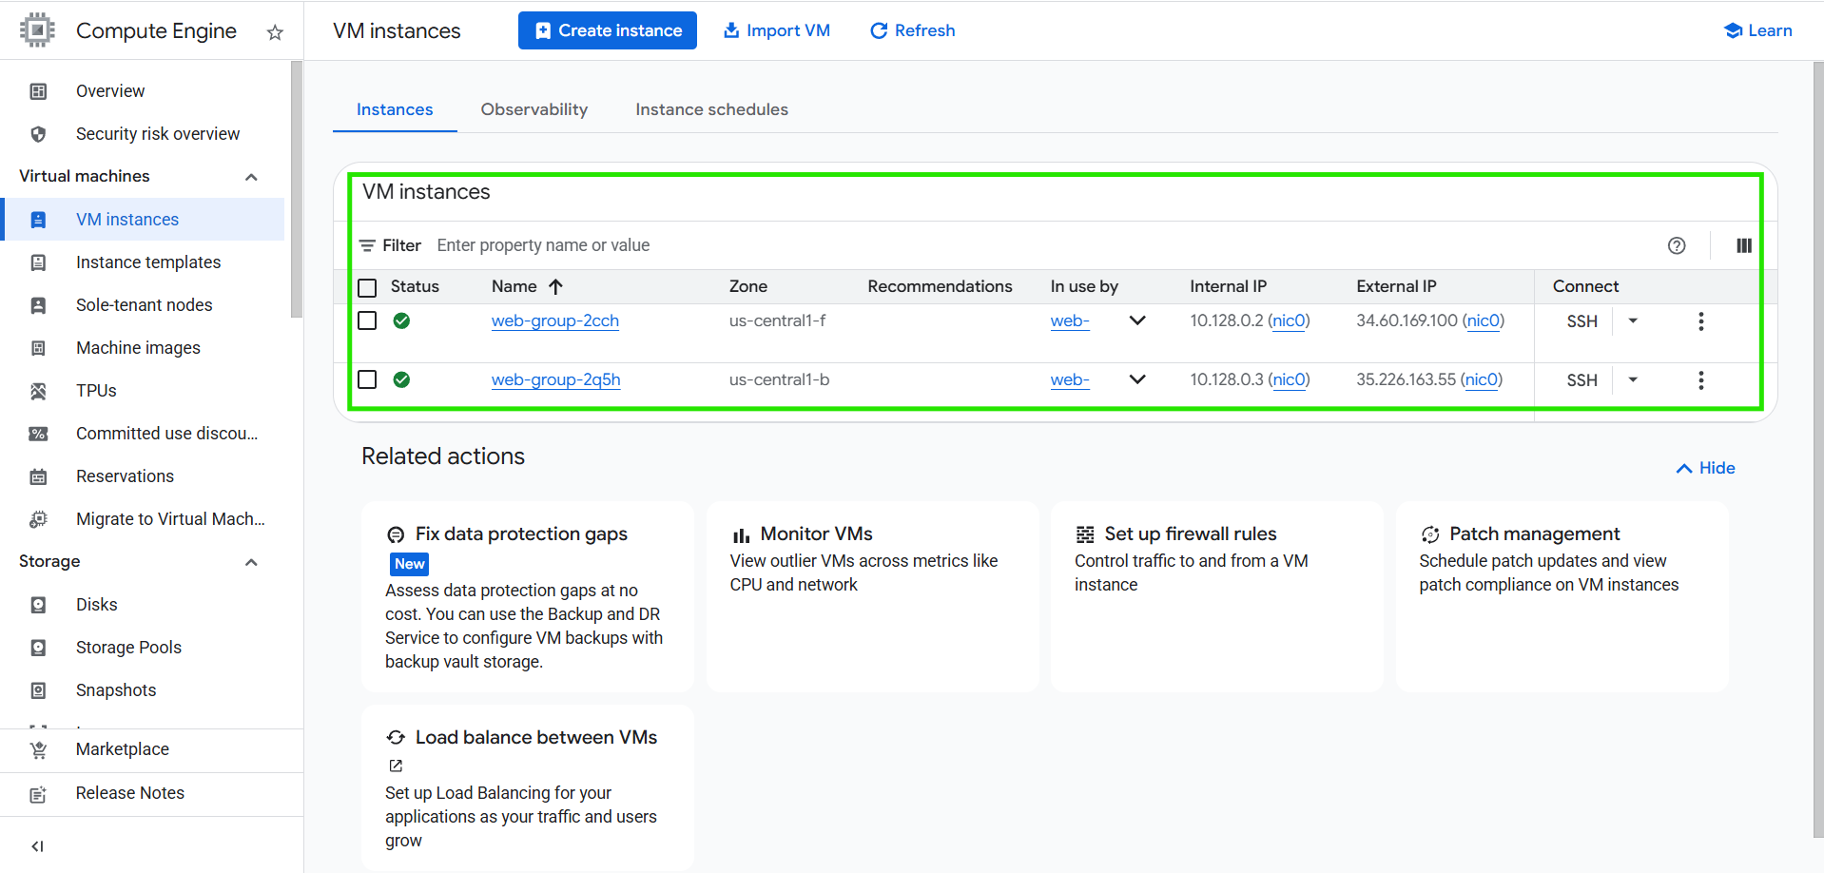Open VM instances in the sidebar
1824x873 pixels.
pyautogui.click(x=145, y=220)
